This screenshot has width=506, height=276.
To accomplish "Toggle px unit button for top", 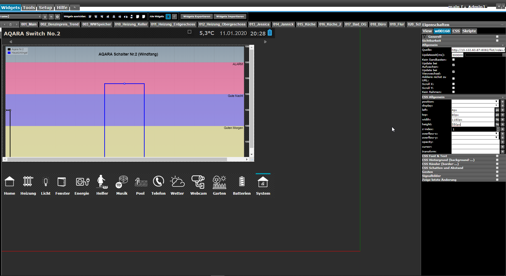I will pos(497,115).
